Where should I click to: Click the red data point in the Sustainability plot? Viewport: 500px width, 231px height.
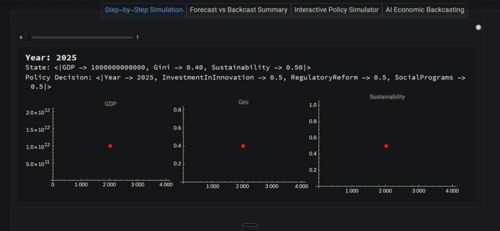(386, 146)
